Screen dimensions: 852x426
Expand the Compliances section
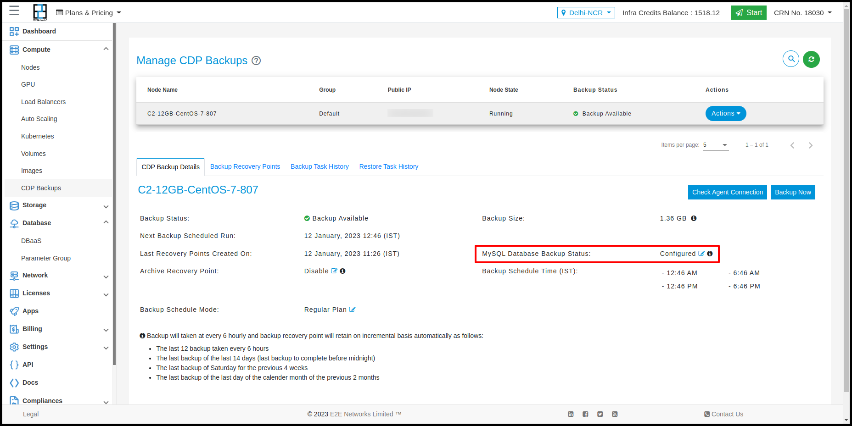click(x=106, y=402)
